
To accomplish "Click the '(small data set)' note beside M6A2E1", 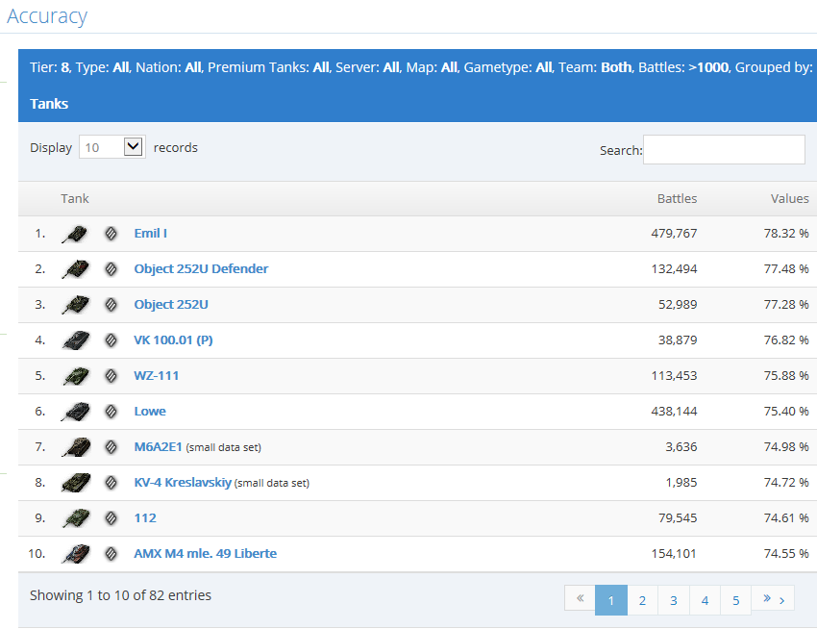I will tap(224, 447).
